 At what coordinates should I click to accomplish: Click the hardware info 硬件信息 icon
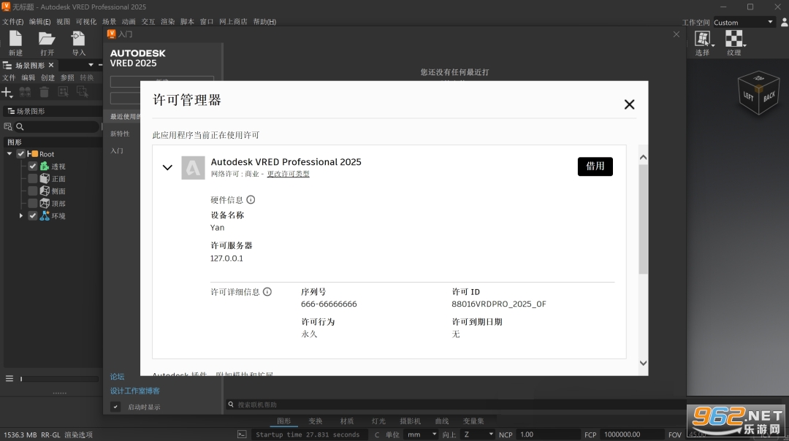click(251, 199)
